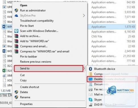The image size is (138, 108).
Task: Click WinRAR icon beside Compress to "WINWORD.rar" and email
Action: pos(16,51)
